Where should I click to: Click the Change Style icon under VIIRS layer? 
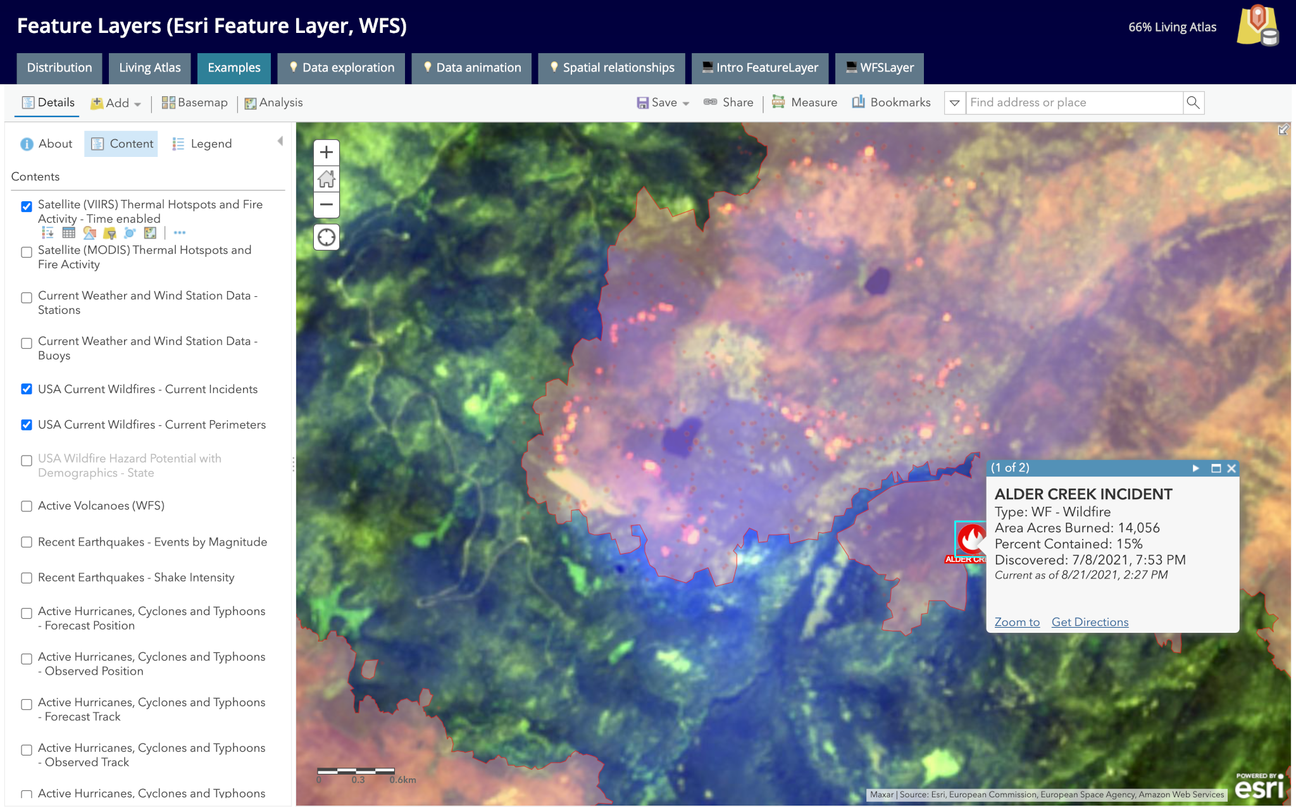pyautogui.click(x=89, y=233)
